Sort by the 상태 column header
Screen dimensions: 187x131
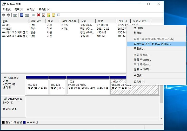point(87,21)
